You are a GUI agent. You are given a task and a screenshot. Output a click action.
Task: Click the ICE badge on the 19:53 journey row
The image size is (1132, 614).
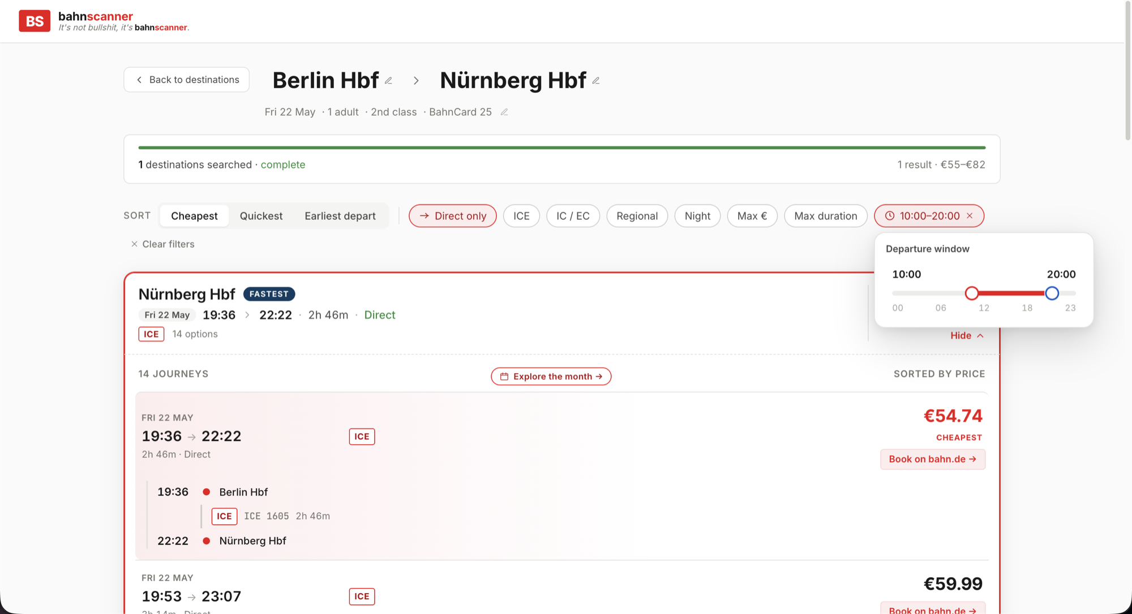(x=362, y=596)
